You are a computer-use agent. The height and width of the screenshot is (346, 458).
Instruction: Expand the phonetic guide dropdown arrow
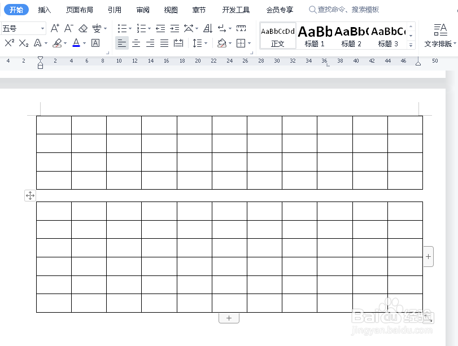pyautogui.click(x=106, y=29)
